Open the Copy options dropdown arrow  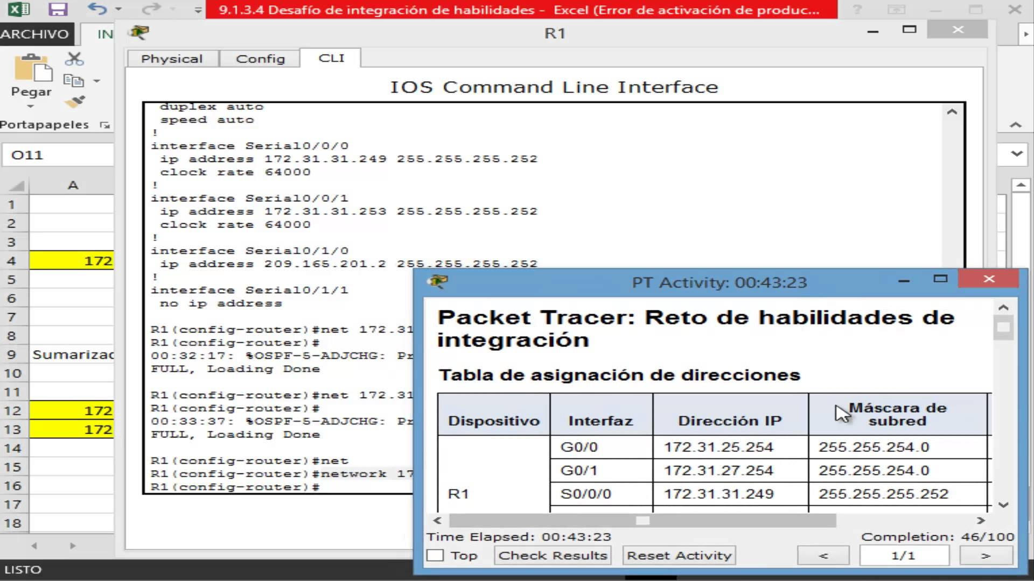tap(97, 81)
